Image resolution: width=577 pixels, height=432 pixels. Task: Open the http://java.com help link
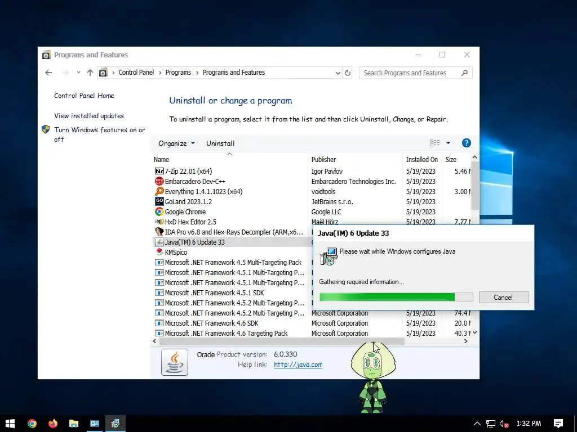point(298,364)
